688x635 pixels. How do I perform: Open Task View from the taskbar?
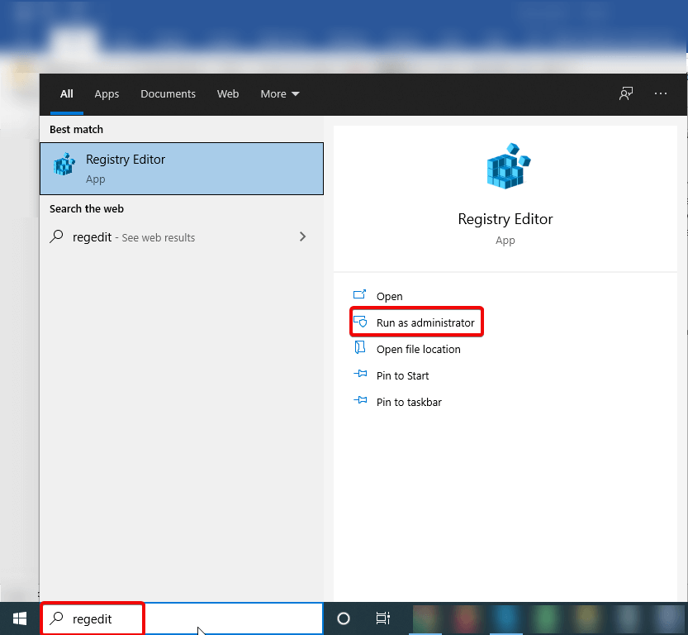point(382,618)
